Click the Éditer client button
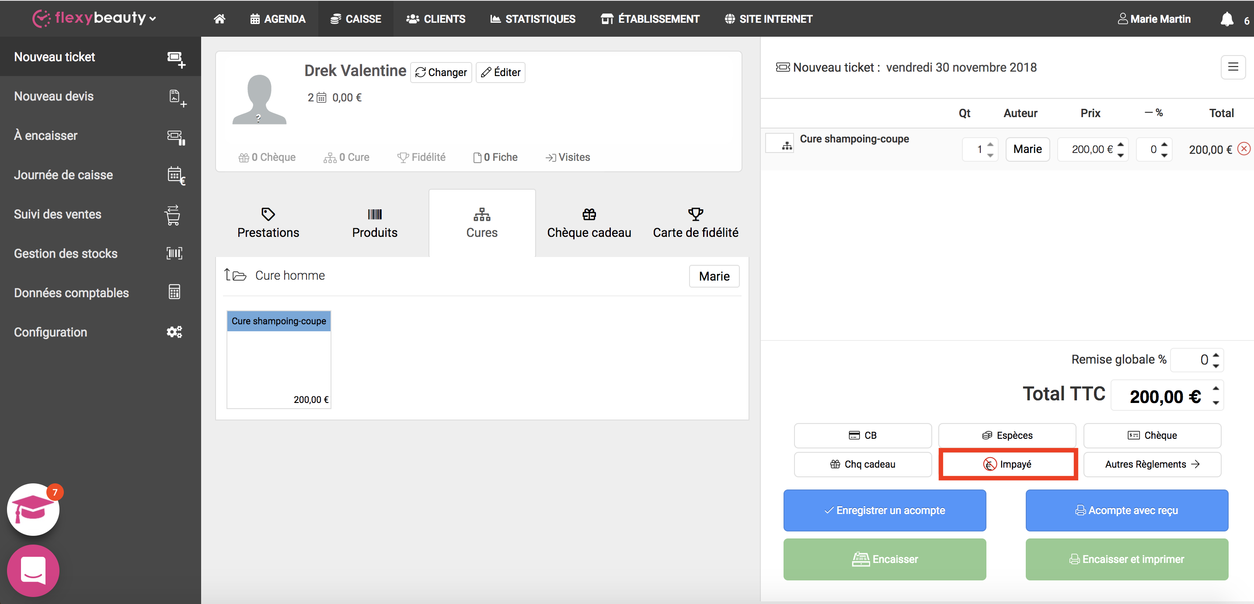This screenshot has height=604, width=1254. click(501, 73)
